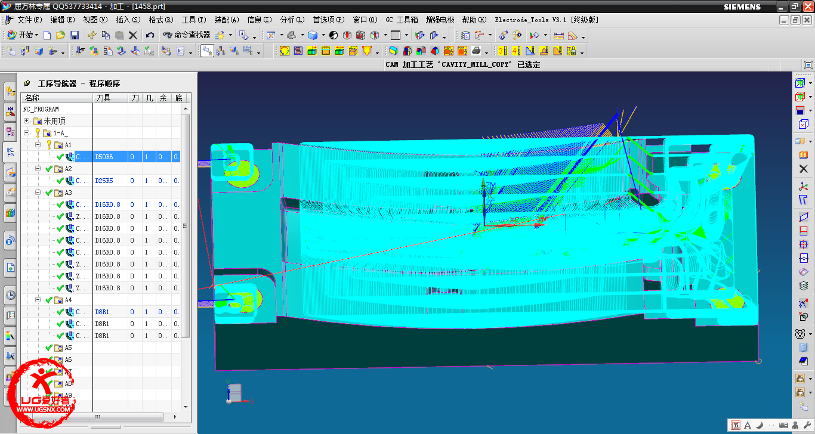
Task: Select the A6 program group
Action: [68, 359]
